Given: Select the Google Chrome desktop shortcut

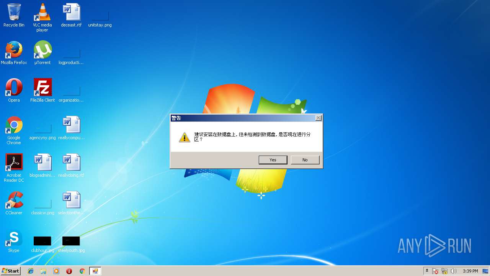Looking at the screenshot, I should [x=14, y=130].
